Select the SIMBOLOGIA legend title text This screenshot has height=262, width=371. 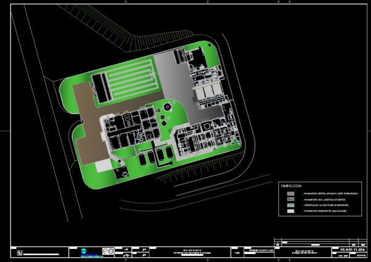(x=291, y=184)
